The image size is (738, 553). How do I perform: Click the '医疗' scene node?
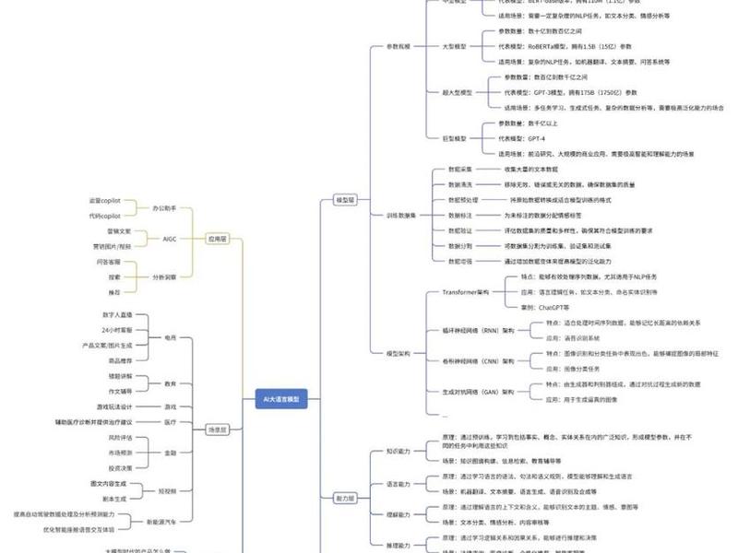pos(171,422)
